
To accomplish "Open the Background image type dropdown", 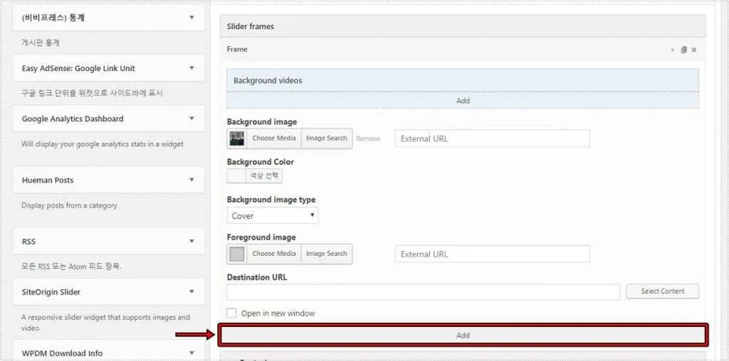I will tap(272, 216).
